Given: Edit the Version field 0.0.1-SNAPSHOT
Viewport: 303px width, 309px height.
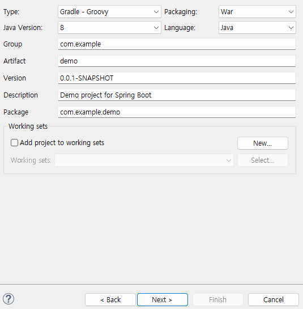Looking at the screenshot, I should 177,78.
